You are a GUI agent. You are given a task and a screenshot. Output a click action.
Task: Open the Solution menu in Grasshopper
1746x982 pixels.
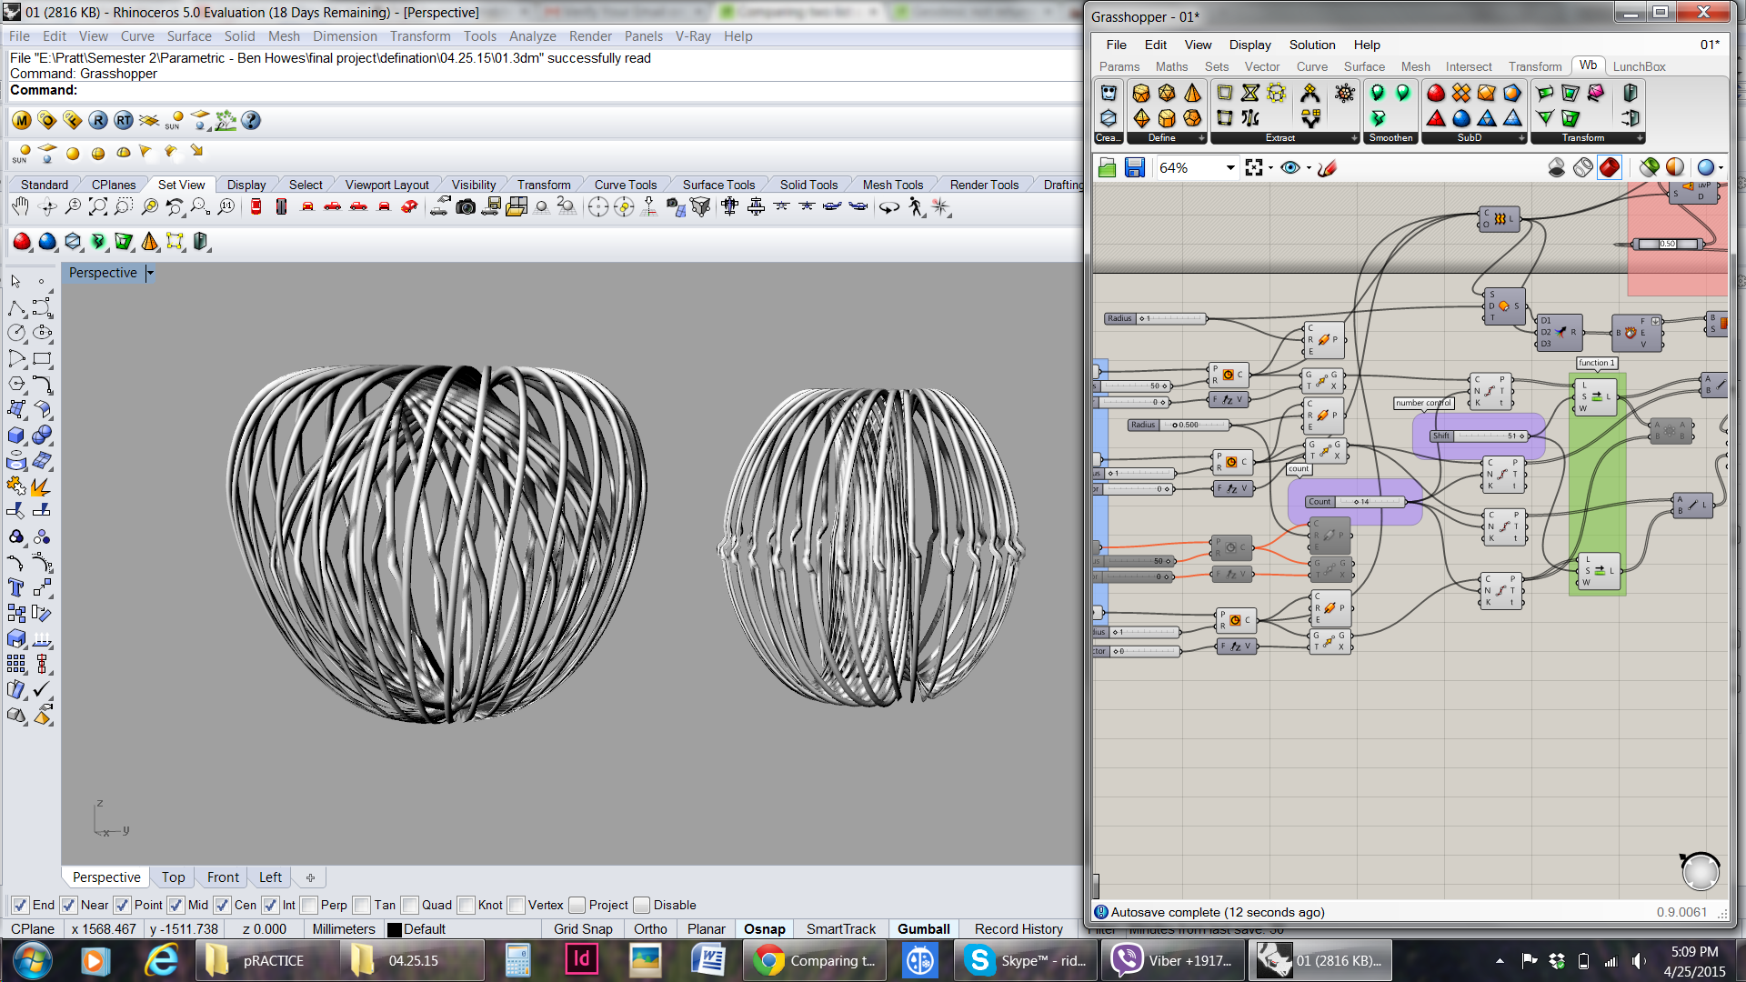tap(1311, 45)
